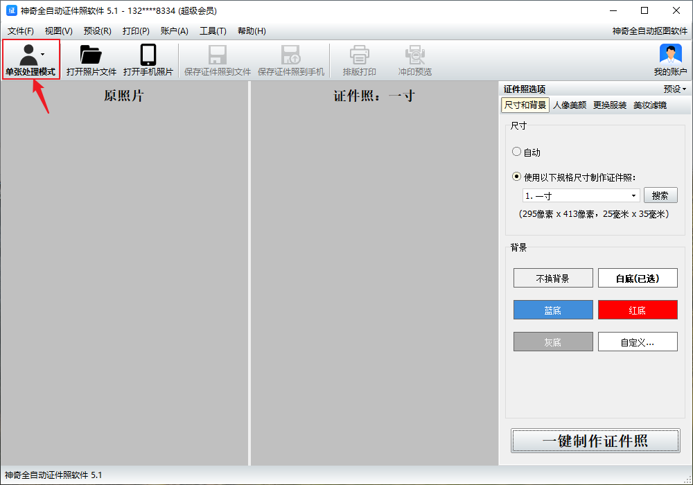Click the 保存证件照到手机 icon
Screen dimensions: 693x485
tap(290, 60)
